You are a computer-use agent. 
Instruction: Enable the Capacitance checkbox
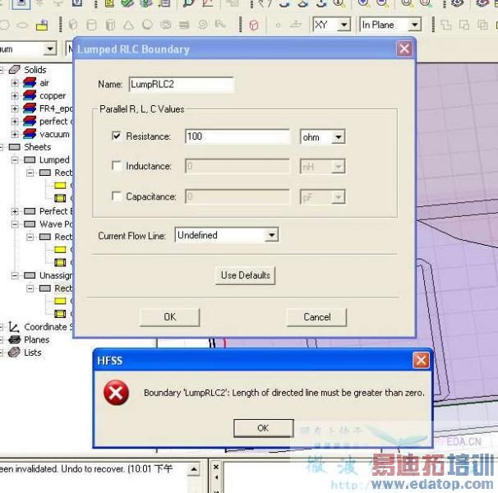[117, 196]
